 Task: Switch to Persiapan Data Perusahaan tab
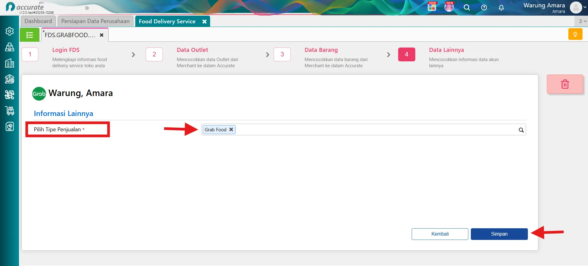pyautogui.click(x=95, y=21)
